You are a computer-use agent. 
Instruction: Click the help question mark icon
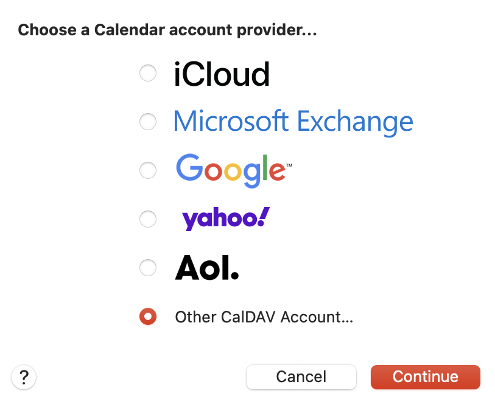24,377
